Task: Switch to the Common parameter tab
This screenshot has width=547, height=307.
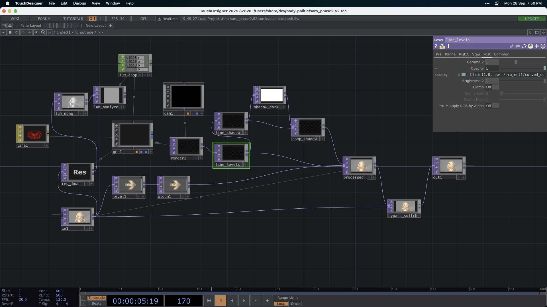Action: pyautogui.click(x=501, y=54)
